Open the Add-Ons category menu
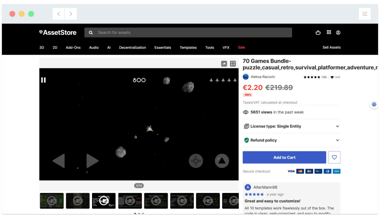Image resolution: width=380 pixels, height=218 pixels. tap(73, 48)
